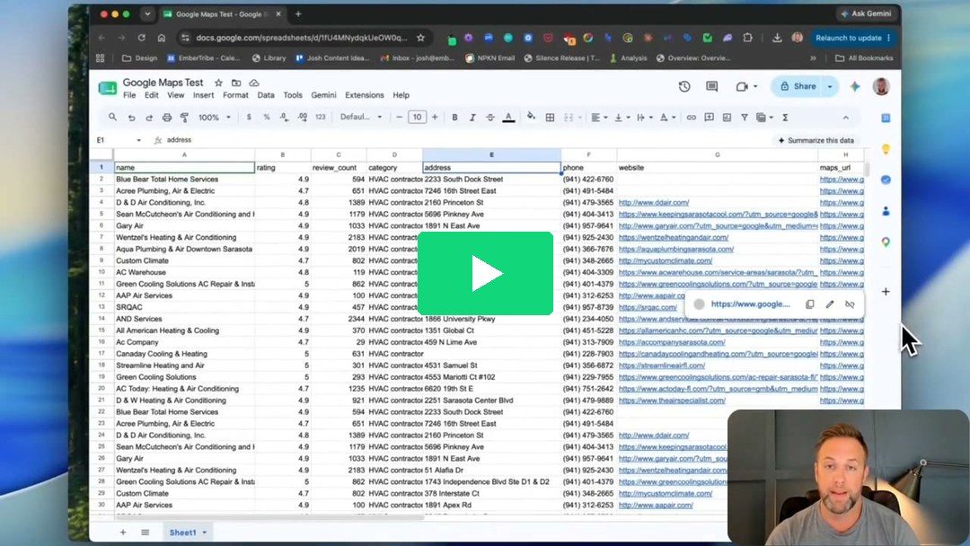Open the borders tool
The image size is (970, 546).
pos(550,118)
